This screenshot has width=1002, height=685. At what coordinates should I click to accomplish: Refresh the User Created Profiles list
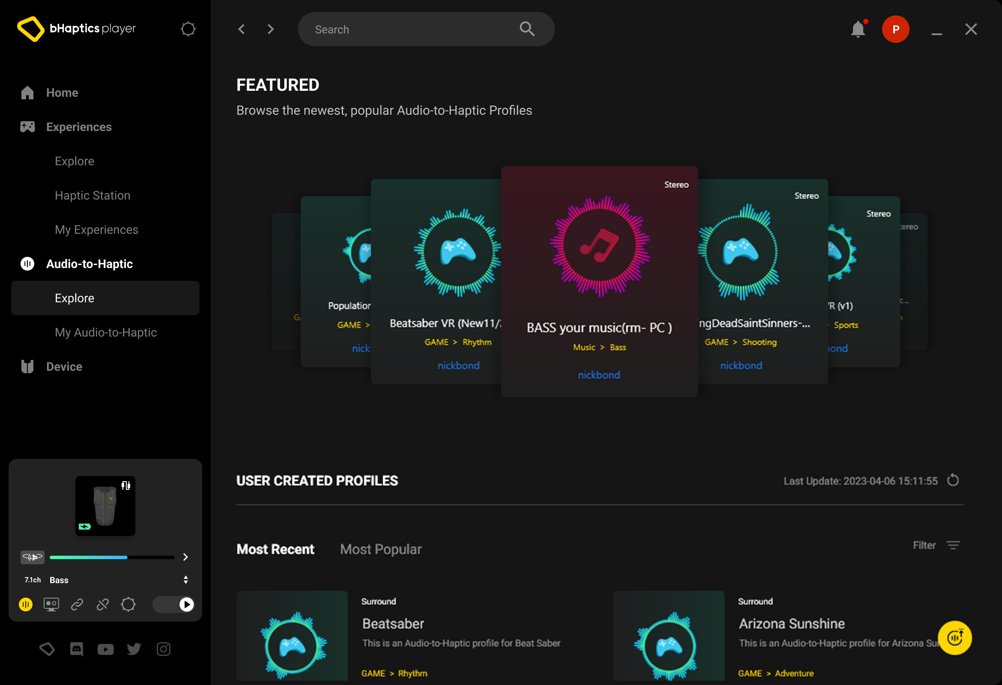pyautogui.click(x=953, y=480)
